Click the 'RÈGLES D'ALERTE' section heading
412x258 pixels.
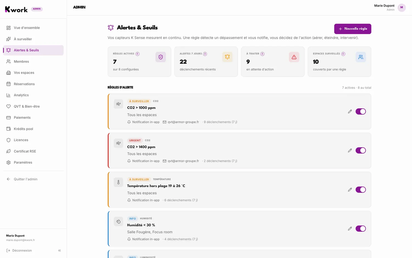(x=120, y=87)
